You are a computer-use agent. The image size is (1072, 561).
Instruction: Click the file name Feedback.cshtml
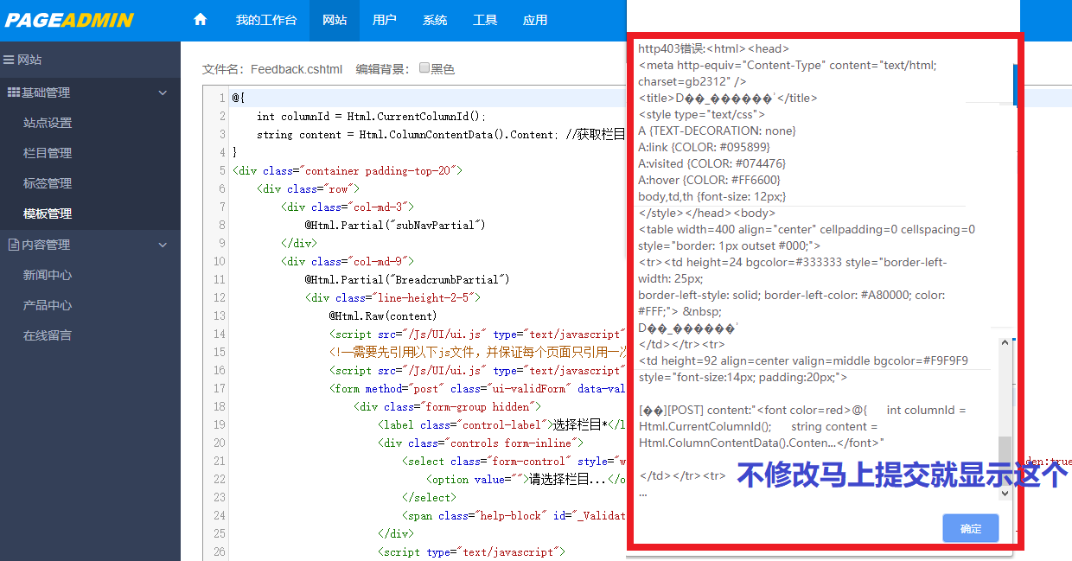[x=297, y=69]
